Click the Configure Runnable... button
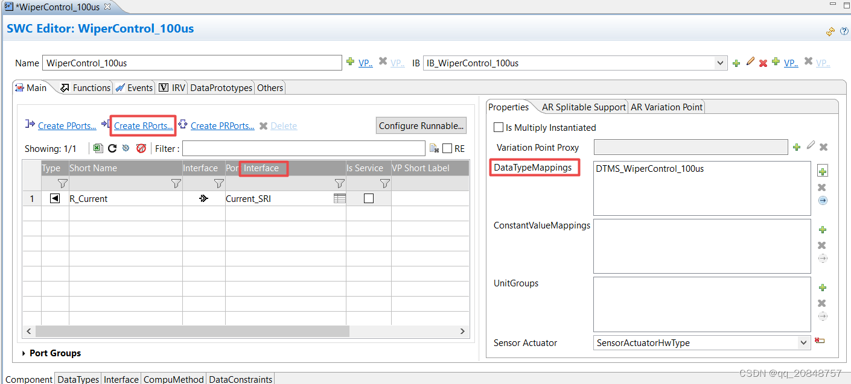 421,125
